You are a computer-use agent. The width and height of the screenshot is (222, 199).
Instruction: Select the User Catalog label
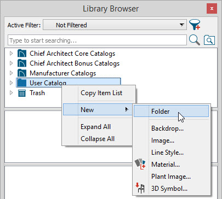pos(48,83)
